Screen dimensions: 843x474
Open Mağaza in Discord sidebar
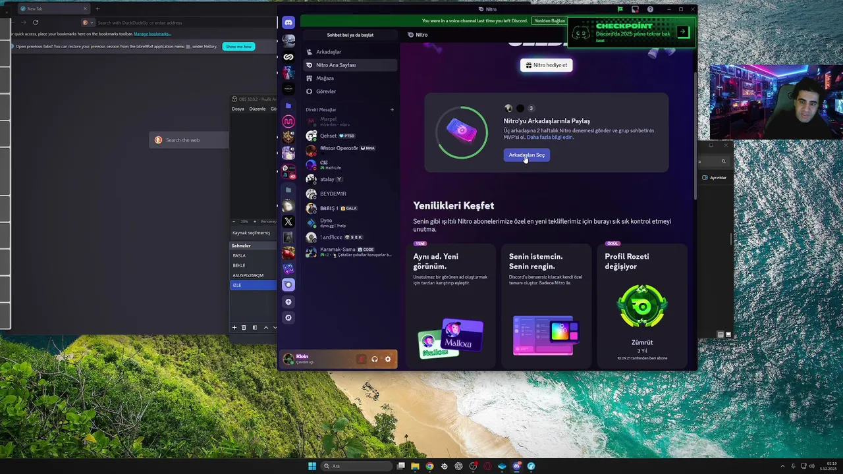[350, 78]
